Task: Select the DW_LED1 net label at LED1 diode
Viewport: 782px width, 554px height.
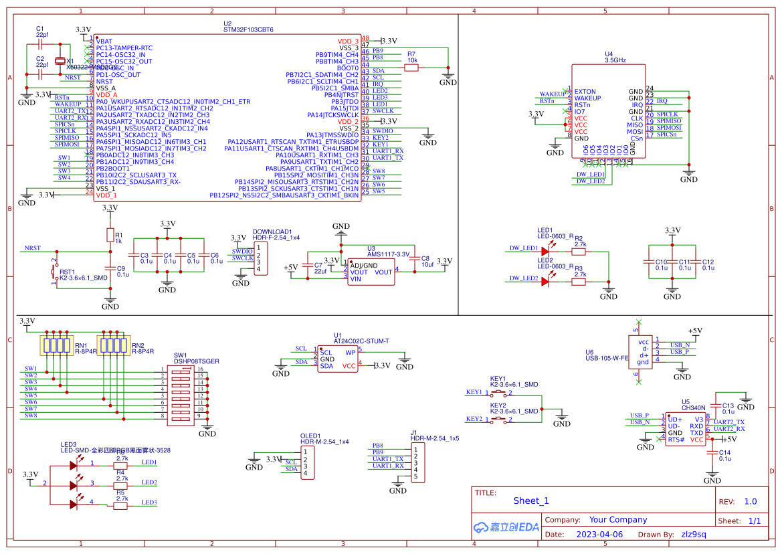Action: pyautogui.click(x=523, y=248)
